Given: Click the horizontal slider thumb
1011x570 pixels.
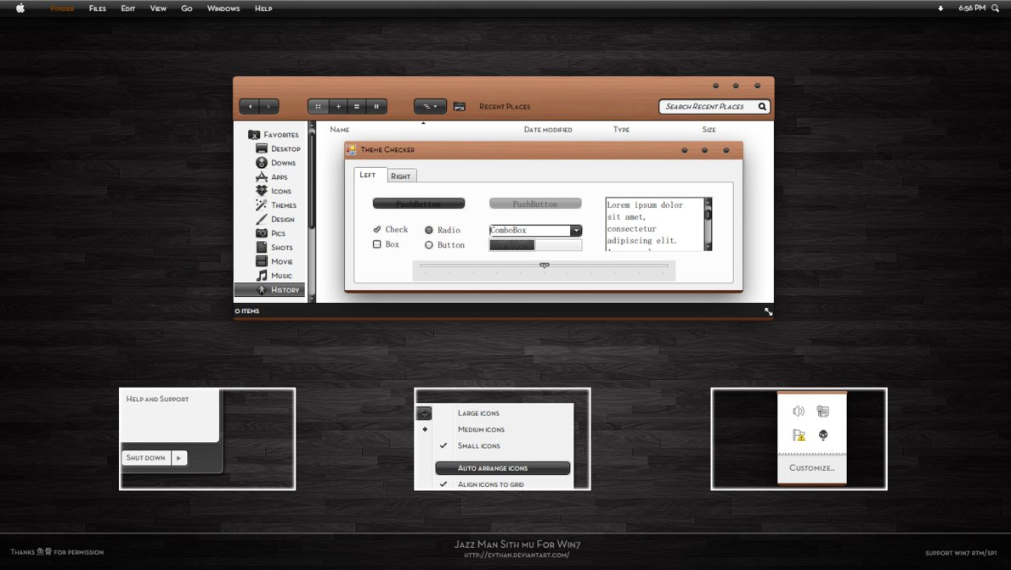Looking at the screenshot, I should [x=545, y=265].
